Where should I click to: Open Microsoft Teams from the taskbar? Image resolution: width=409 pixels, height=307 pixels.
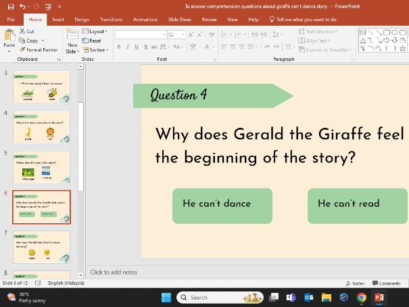pyautogui.click(x=291, y=297)
